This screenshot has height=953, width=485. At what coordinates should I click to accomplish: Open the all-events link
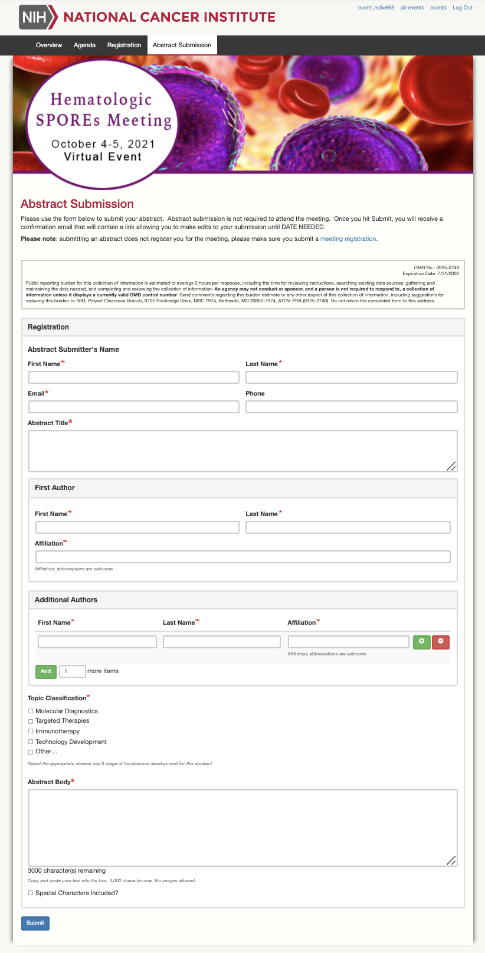(x=412, y=8)
